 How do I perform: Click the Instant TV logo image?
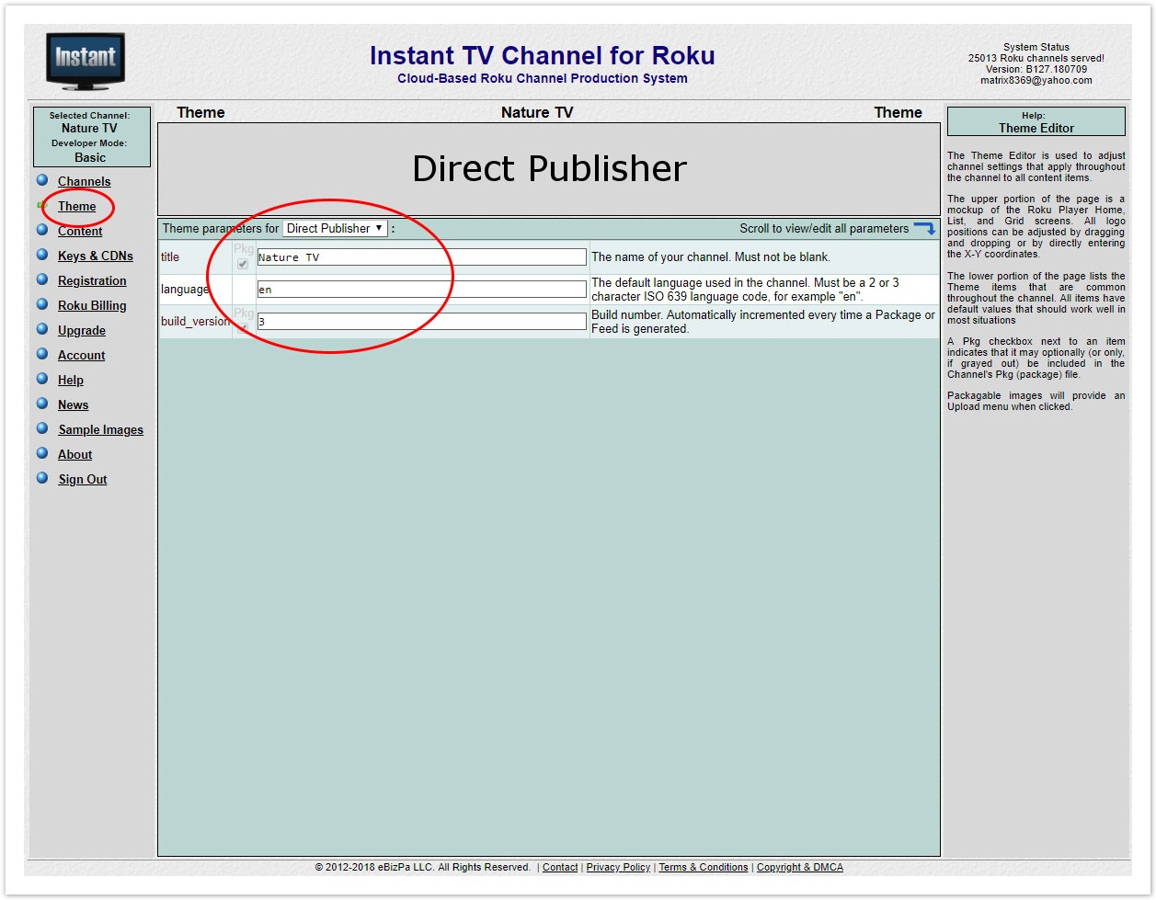[86, 62]
